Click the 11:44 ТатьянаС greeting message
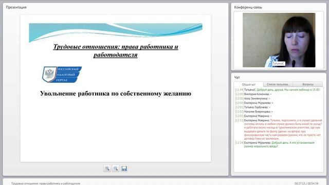329x185 pixels. [x=278, y=89]
